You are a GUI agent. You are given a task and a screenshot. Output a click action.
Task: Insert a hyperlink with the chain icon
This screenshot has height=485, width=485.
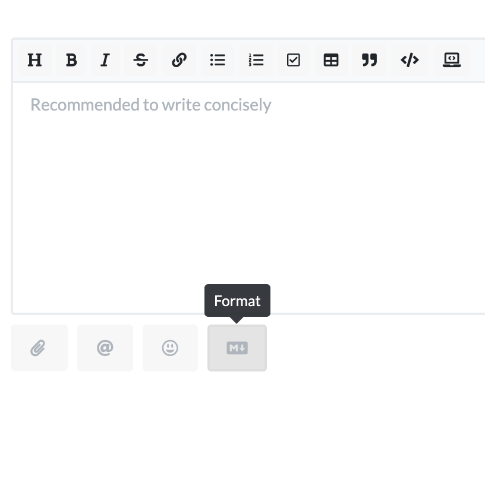pyautogui.click(x=179, y=60)
